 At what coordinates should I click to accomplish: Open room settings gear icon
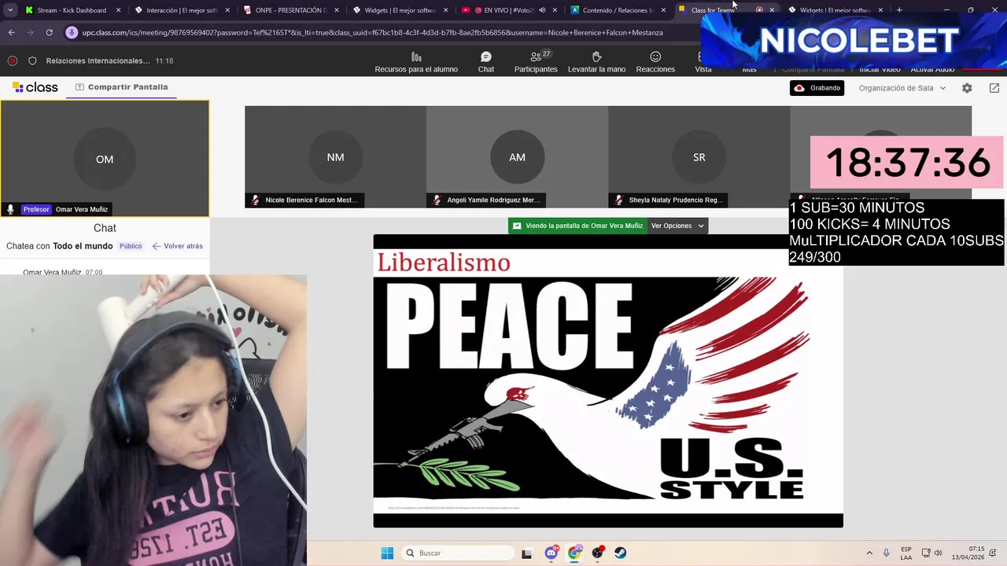pyautogui.click(x=967, y=88)
